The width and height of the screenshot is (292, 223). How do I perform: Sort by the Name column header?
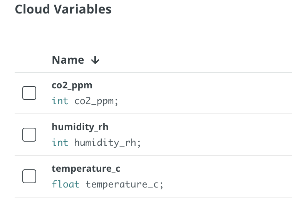click(68, 60)
